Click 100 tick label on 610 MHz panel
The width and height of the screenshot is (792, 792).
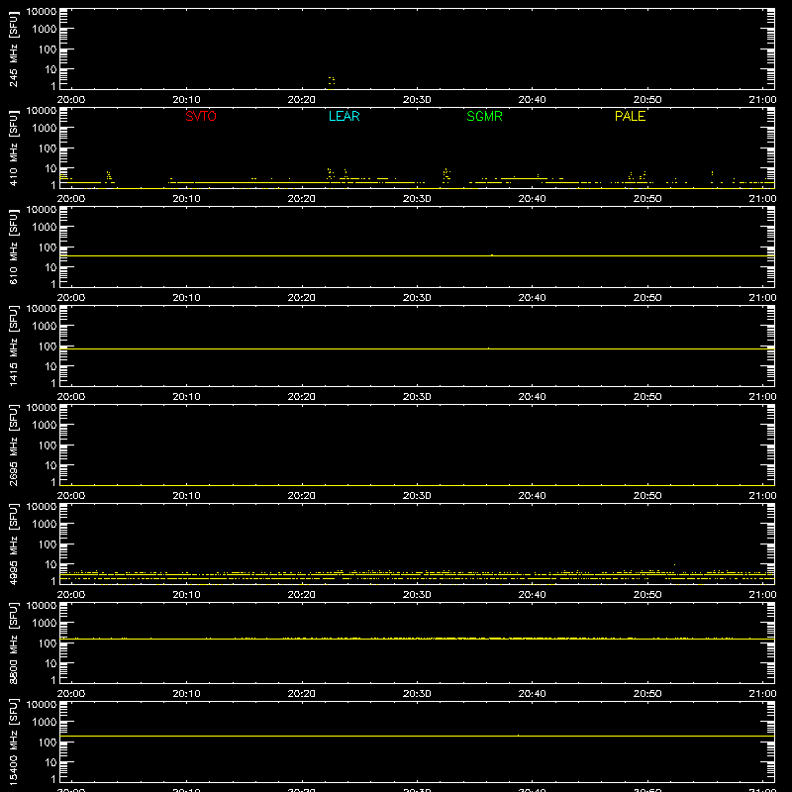point(48,247)
